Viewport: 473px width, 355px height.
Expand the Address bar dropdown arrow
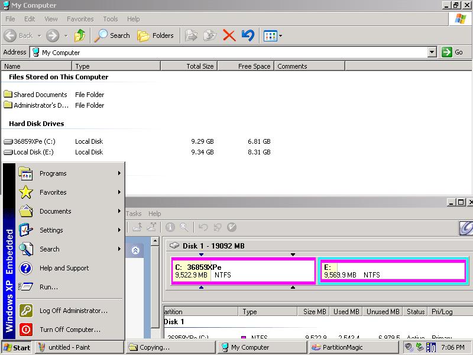click(432, 52)
